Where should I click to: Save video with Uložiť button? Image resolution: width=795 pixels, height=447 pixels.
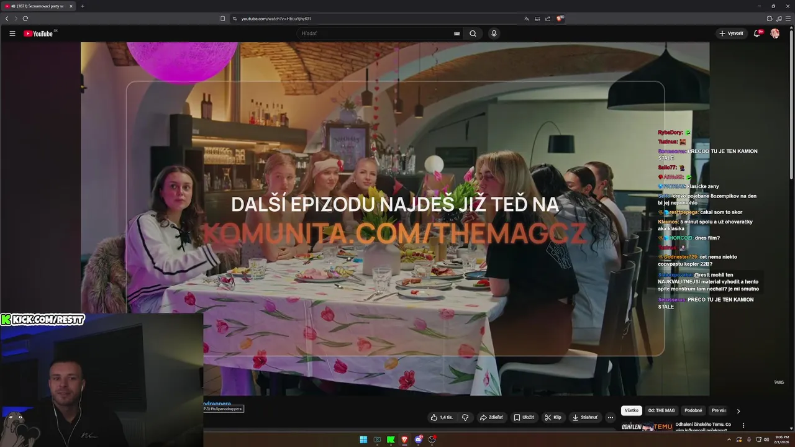click(524, 417)
